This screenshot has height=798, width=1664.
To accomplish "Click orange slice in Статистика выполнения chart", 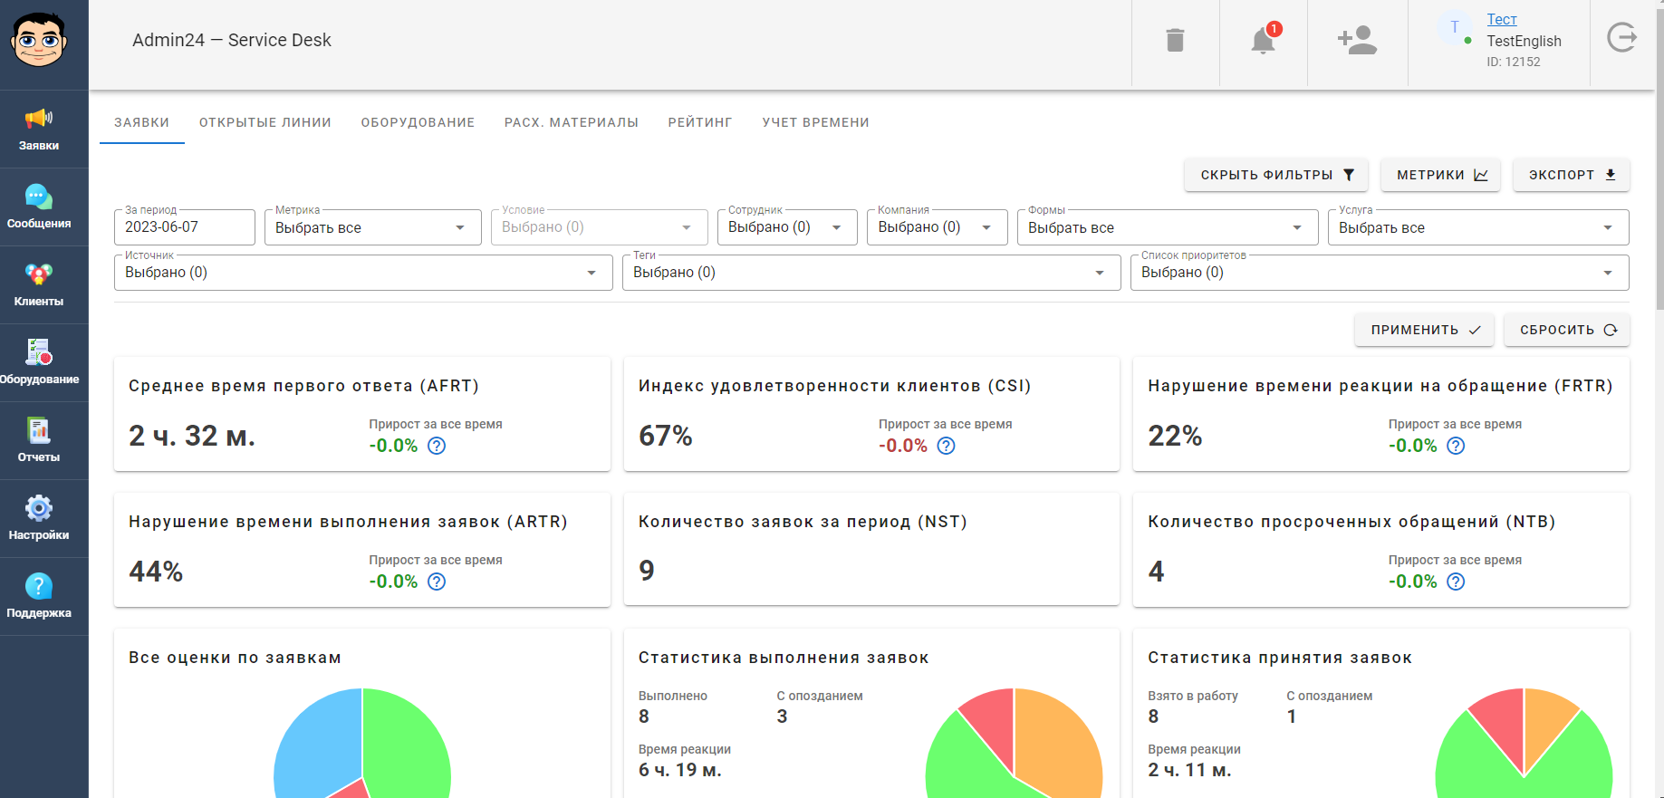I will coord(1060,743).
